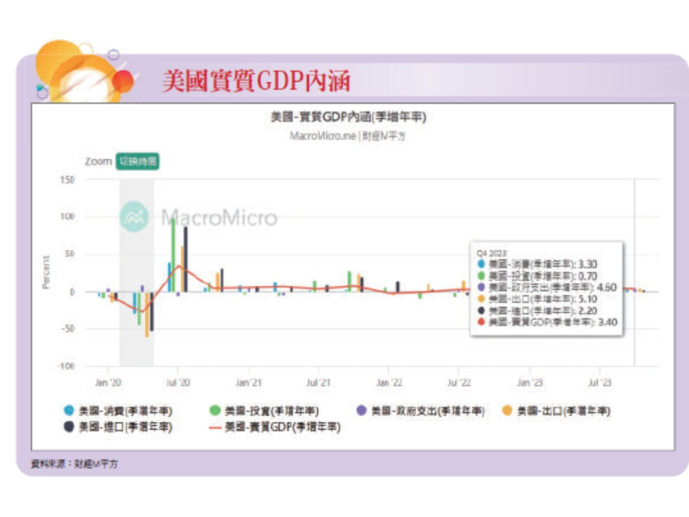The image size is (689, 517).
Task: Click the lowest orange export bar in shaded area
Action: [x=147, y=315]
